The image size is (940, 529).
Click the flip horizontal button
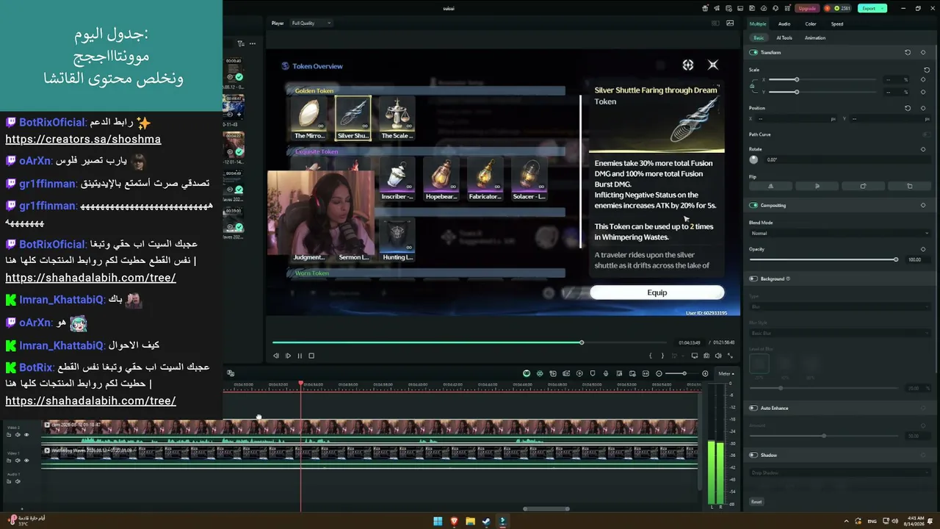[x=770, y=186]
